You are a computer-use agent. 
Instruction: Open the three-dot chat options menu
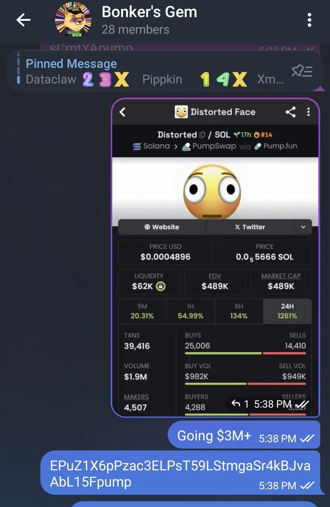pyautogui.click(x=309, y=20)
